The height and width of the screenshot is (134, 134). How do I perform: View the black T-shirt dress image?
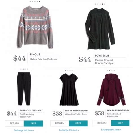(x=69, y=89)
